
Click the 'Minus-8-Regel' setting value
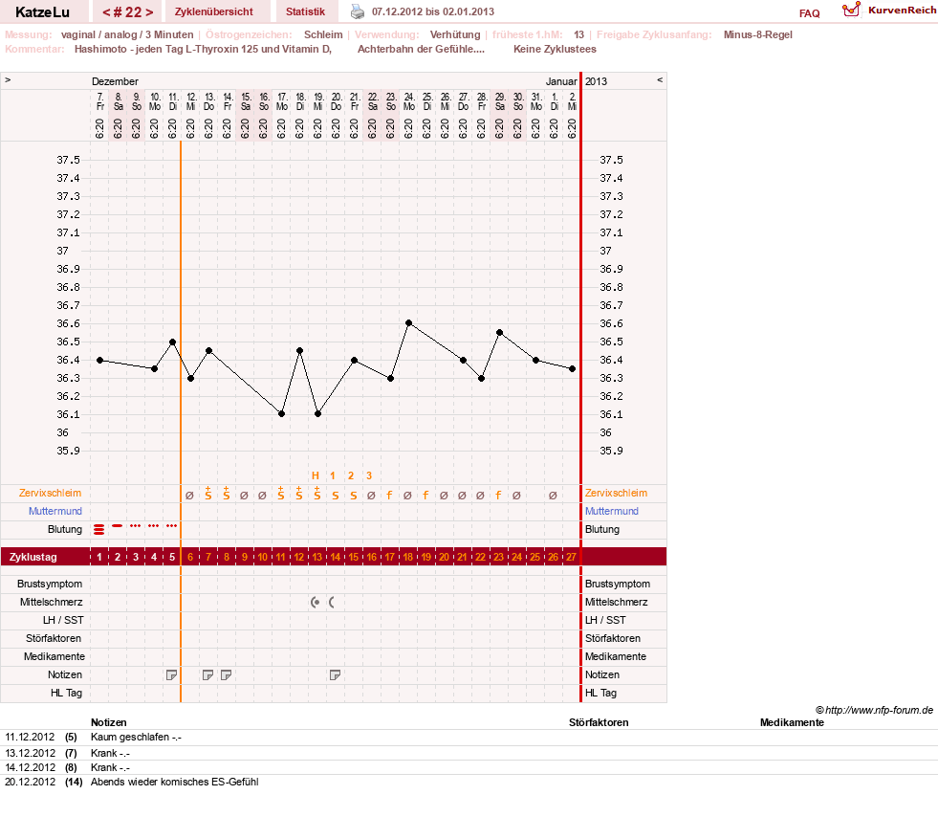[x=757, y=34]
